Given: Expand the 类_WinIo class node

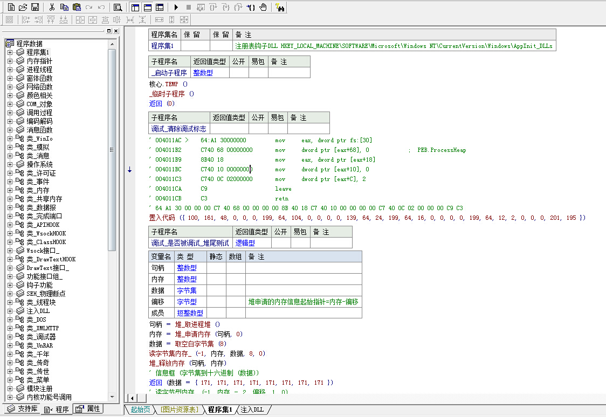Looking at the screenshot, I should pyautogui.click(x=10, y=138).
